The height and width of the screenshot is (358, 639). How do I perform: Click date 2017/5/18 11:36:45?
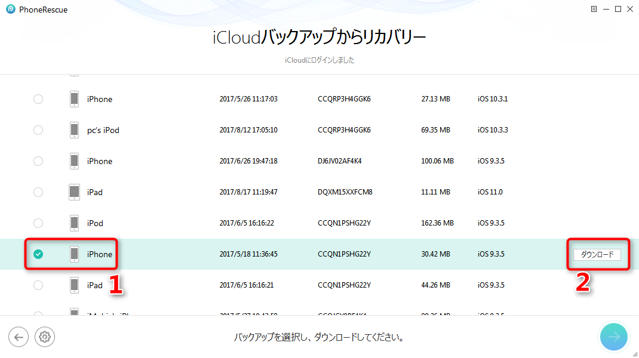pos(248,254)
